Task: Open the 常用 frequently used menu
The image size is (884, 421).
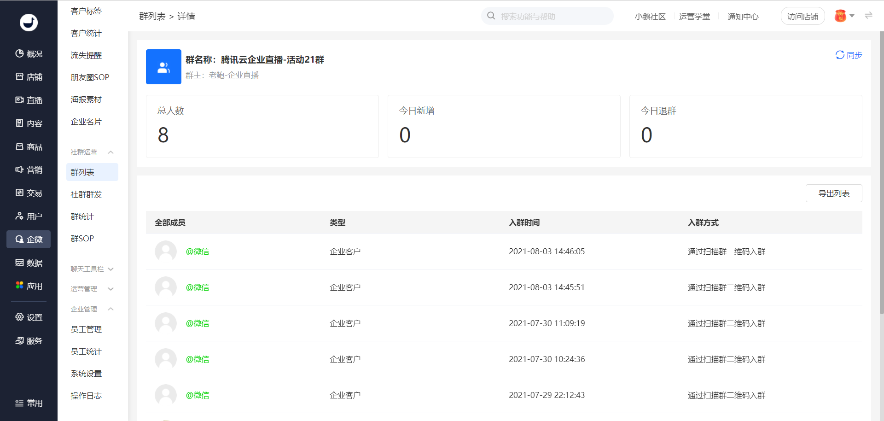Action: click(x=29, y=403)
